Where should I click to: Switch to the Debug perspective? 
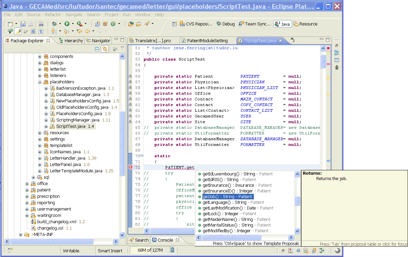(225, 24)
